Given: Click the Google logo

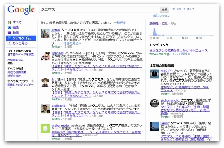Looking at the screenshot, I should [x=21, y=10].
